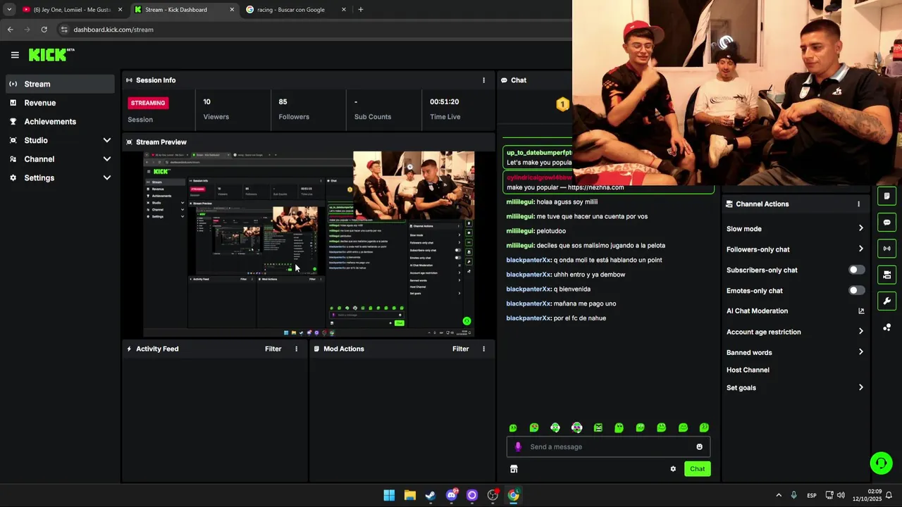Viewport: 902px width, 507px height.
Task: Open Discord from taskbar
Action: (451, 495)
